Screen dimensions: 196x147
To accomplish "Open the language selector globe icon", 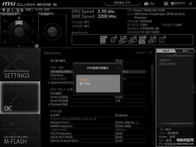I will [173, 4].
